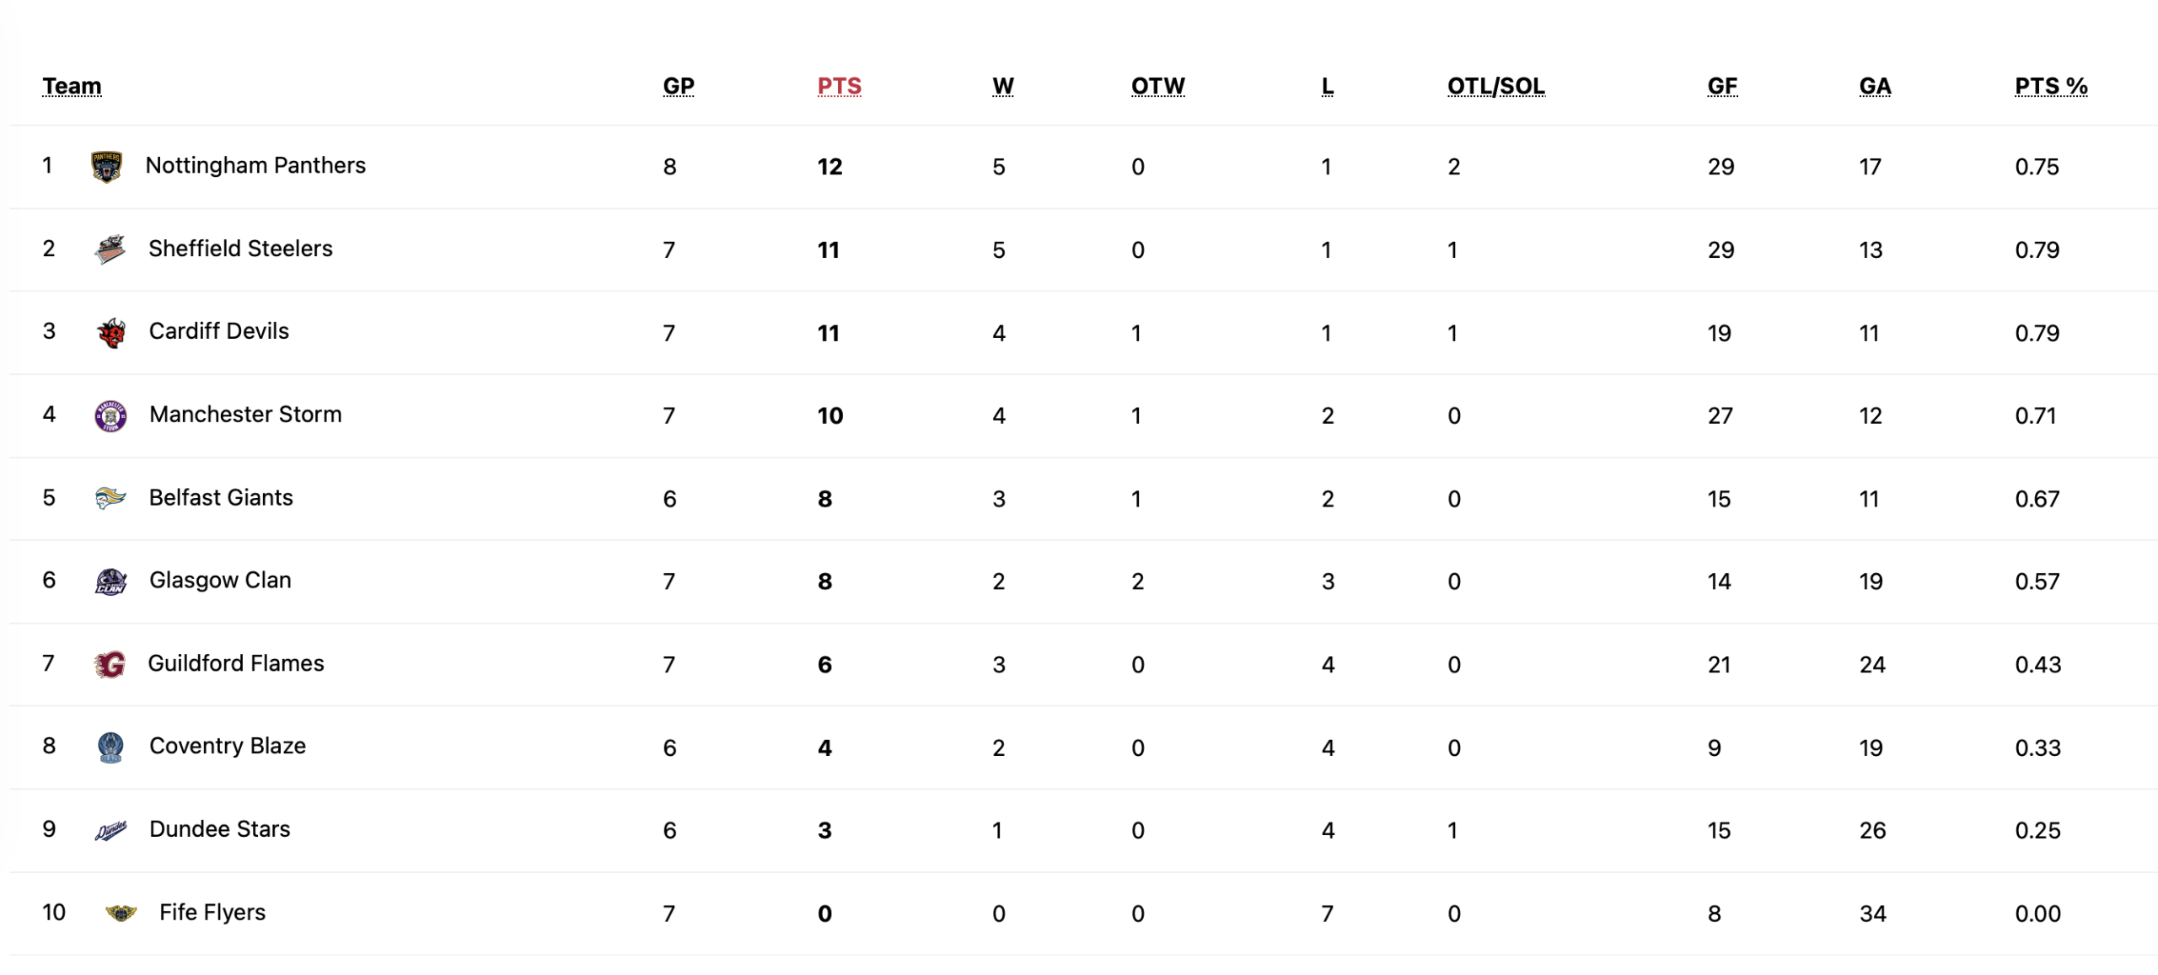Open the Nottingham Panthers team name
The width and height of the screenshot is (2158, 975).
[x=255, y=165]
